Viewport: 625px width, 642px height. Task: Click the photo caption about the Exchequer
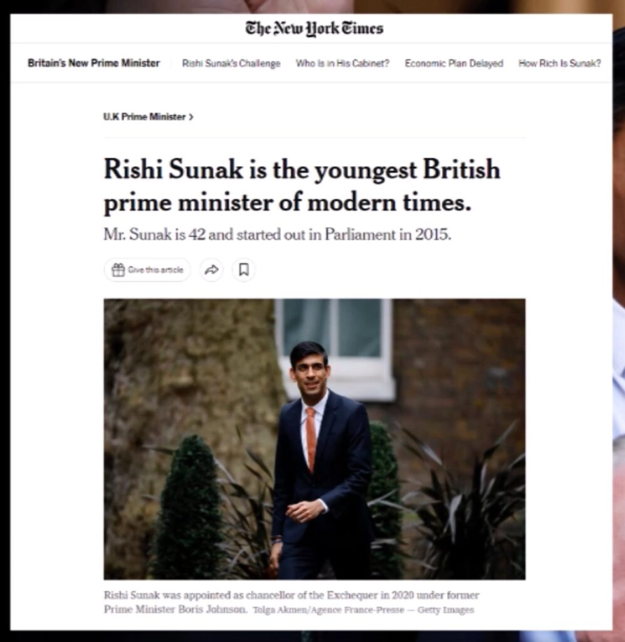point(291,596)
